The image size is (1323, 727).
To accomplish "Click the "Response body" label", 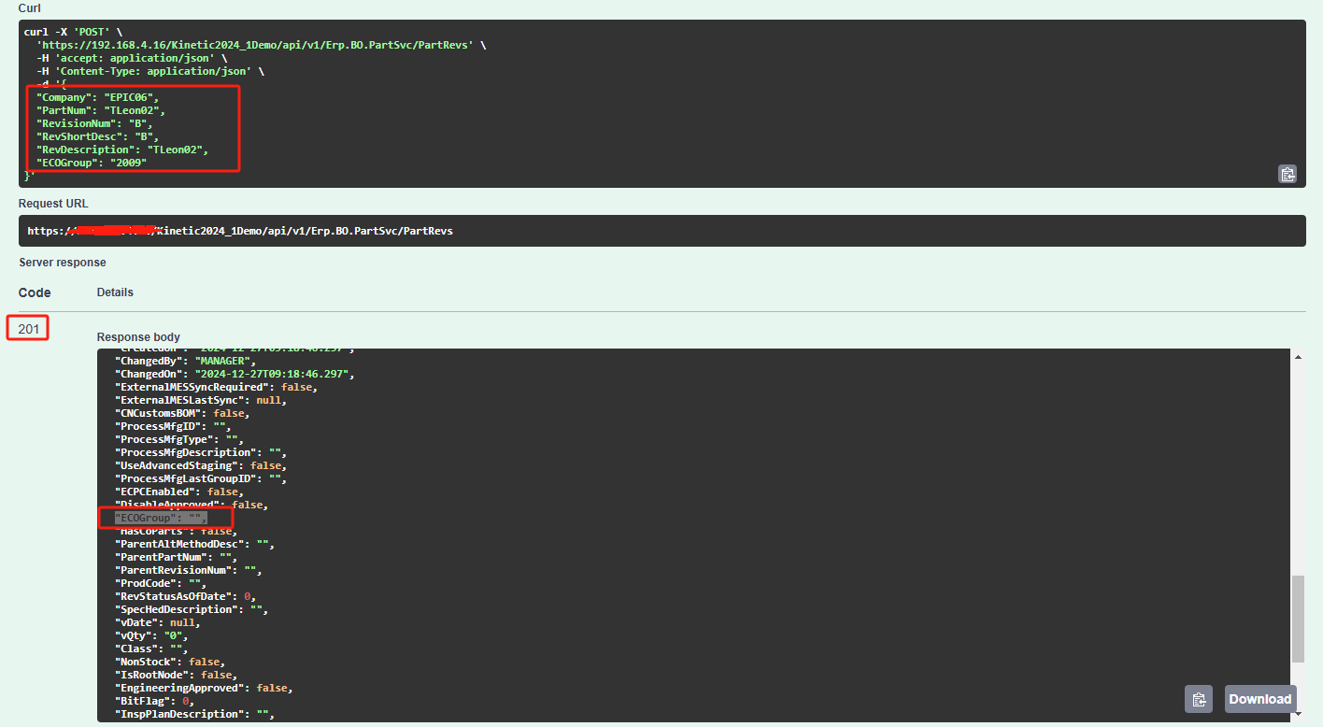I will click(138, 336).
